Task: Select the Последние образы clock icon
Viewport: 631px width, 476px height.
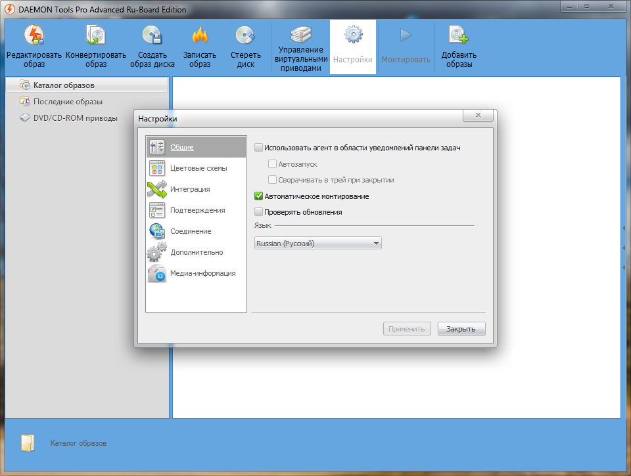Action: coord(25,101)
